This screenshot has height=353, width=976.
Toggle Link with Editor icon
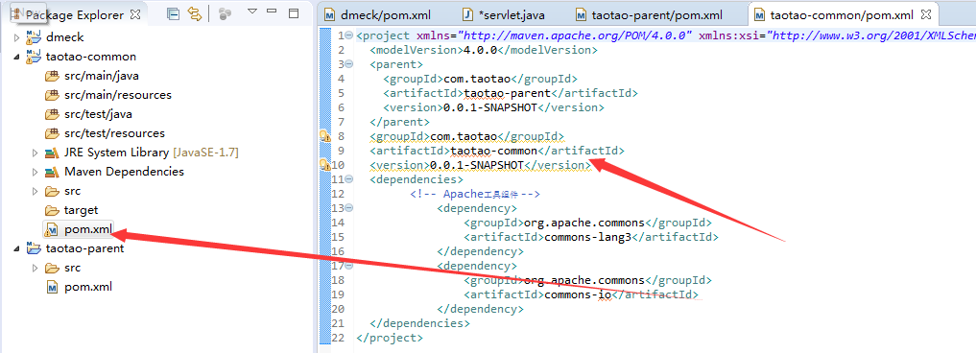[195, 13]
